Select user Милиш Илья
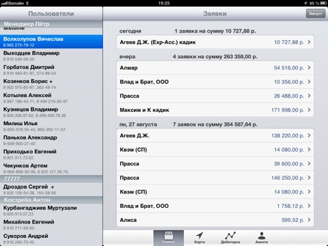This screenshot has height=246, width=328. [x=51, y=126]
